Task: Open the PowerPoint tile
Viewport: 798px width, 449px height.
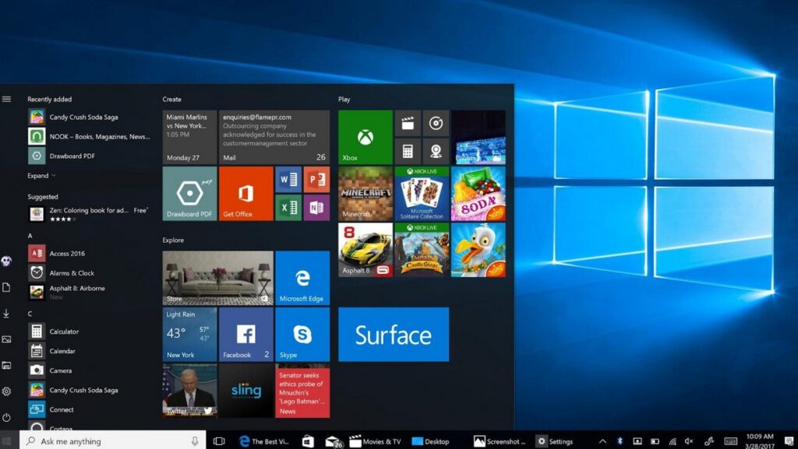Action: [x=316, y=179]
